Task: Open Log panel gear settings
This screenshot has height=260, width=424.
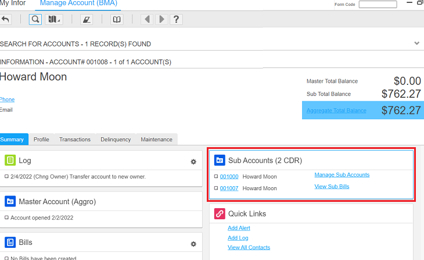Action: 193,162
